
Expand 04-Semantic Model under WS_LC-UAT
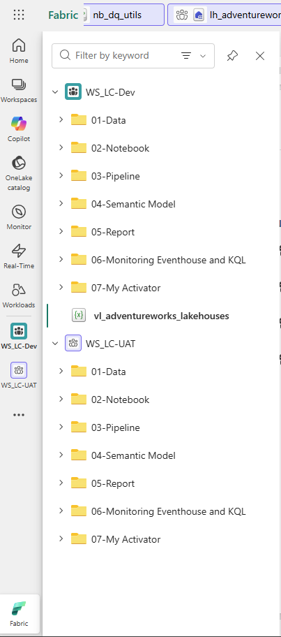(61, 455)
